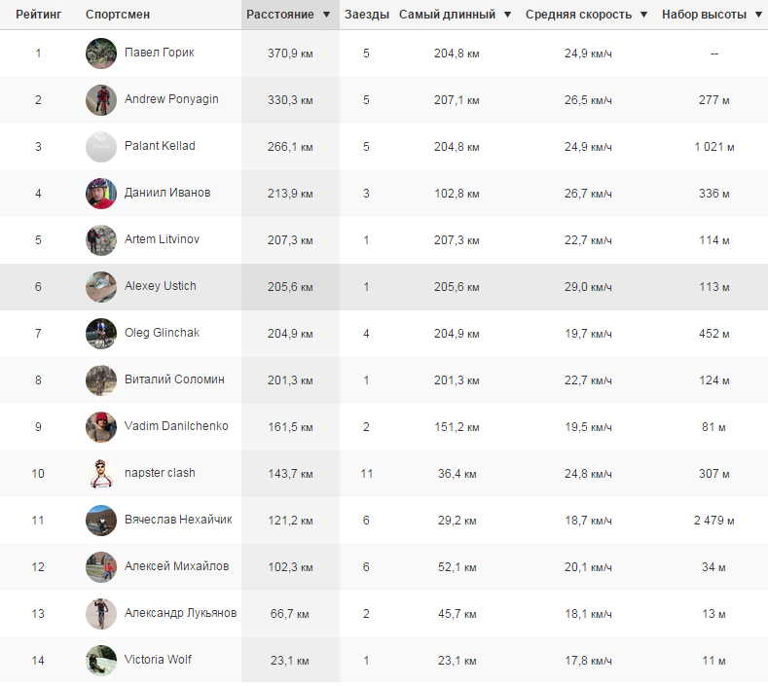This screenshot has width=768, height=686.
Task: Click napster clash's avatar
Action: pos(101,473)
